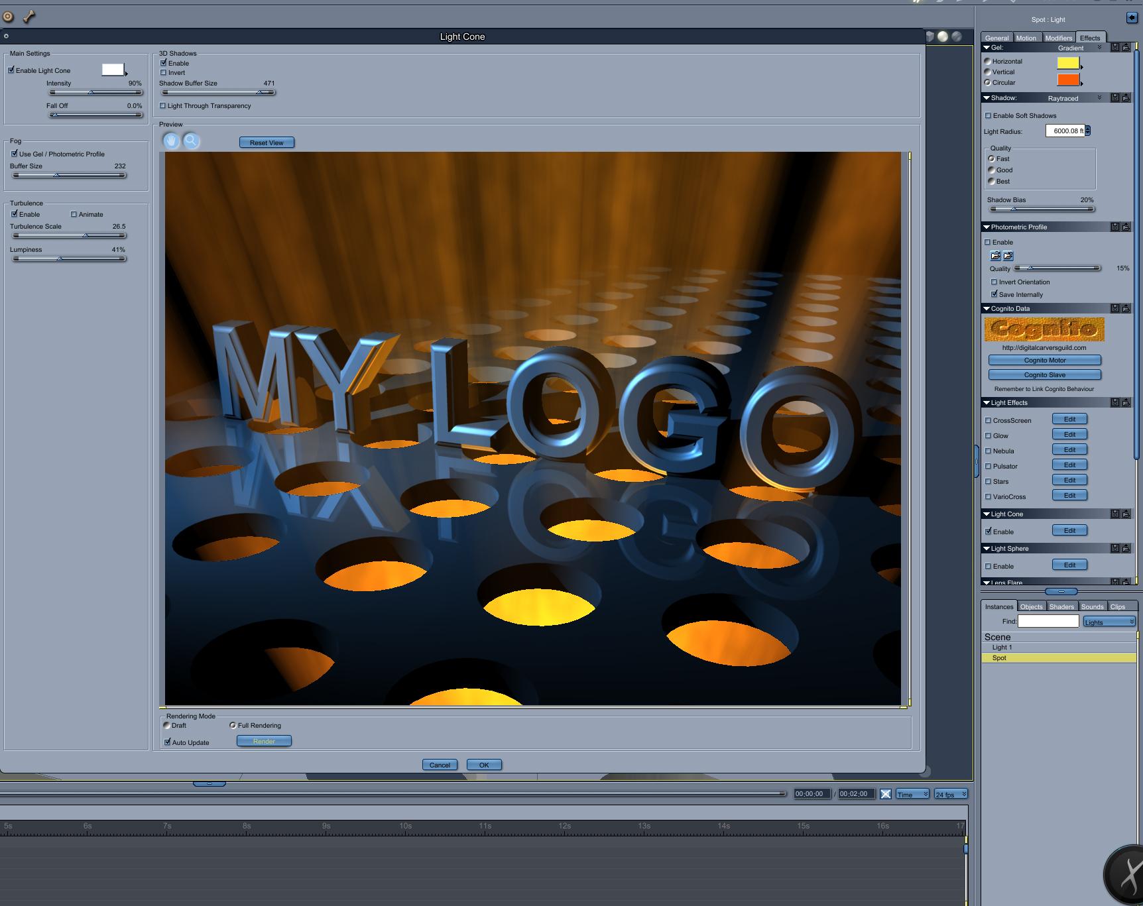Image resolution: width=1143 pixels, height=906 pixels.
Task: Open the Lights filter dropdown
Action: 1109,622
